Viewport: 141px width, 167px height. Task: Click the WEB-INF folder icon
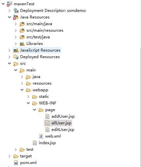point(35,103)
